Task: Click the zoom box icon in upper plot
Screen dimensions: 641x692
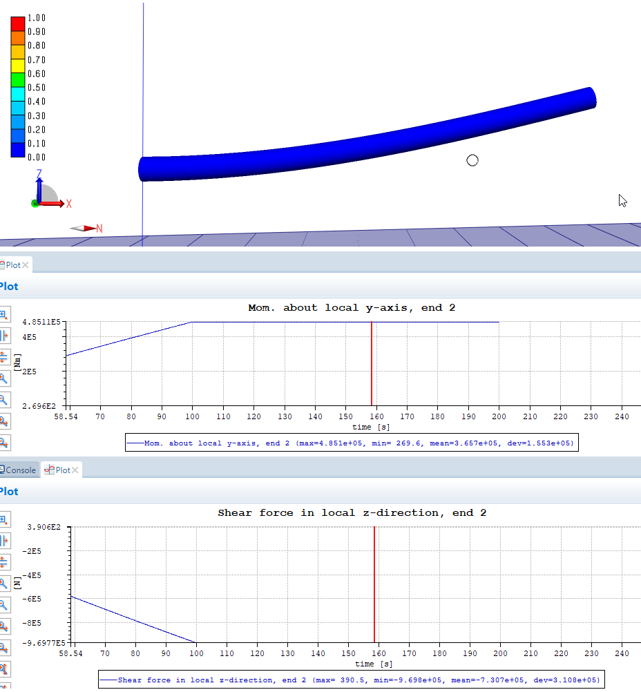Action: 3,314
